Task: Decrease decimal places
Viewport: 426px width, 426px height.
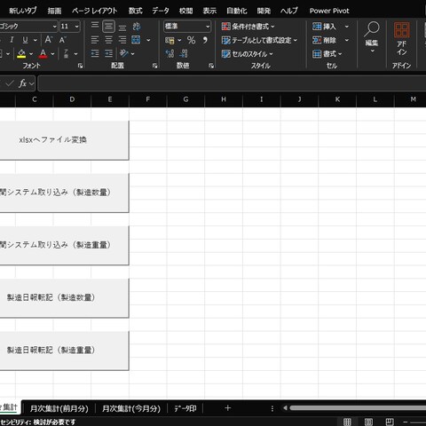Action: [x=184, y=53]
